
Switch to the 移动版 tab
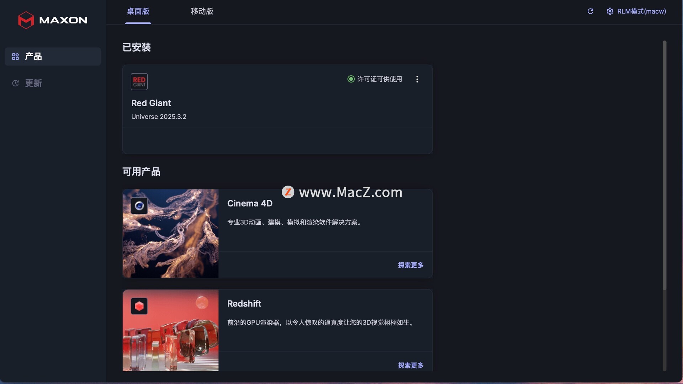202,11
